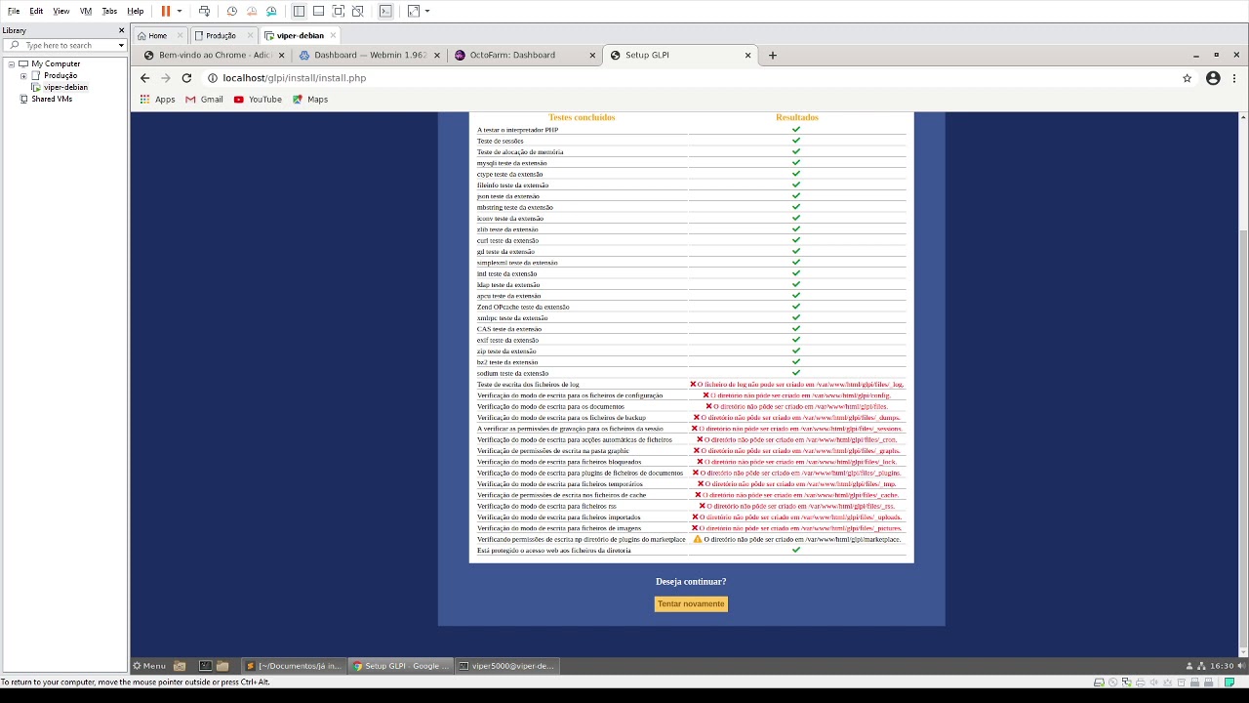Click the Tentar novamente button

pos(691,604)
